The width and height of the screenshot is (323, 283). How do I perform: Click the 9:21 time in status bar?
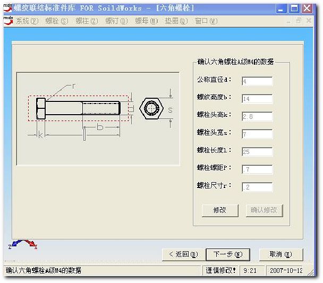click(250, 270)
